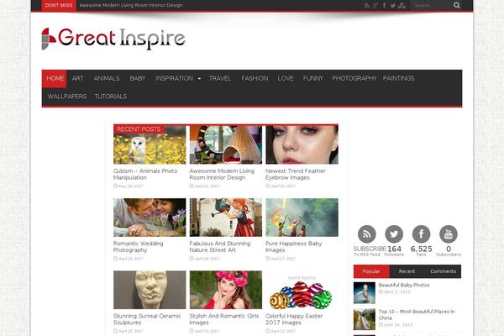Switch to the Comments tab
Viewport: 504px width, 336px height.
coord(443,271)
